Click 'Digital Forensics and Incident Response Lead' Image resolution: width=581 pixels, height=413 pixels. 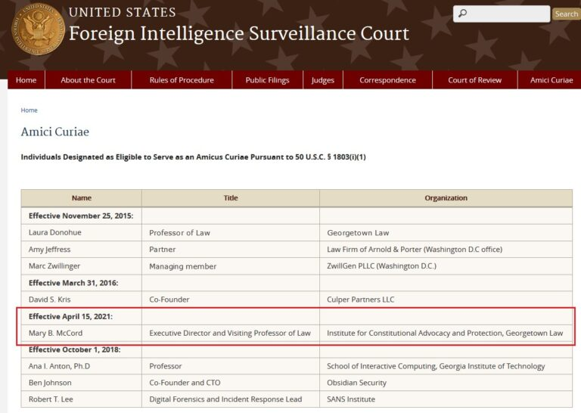point(225,399)
